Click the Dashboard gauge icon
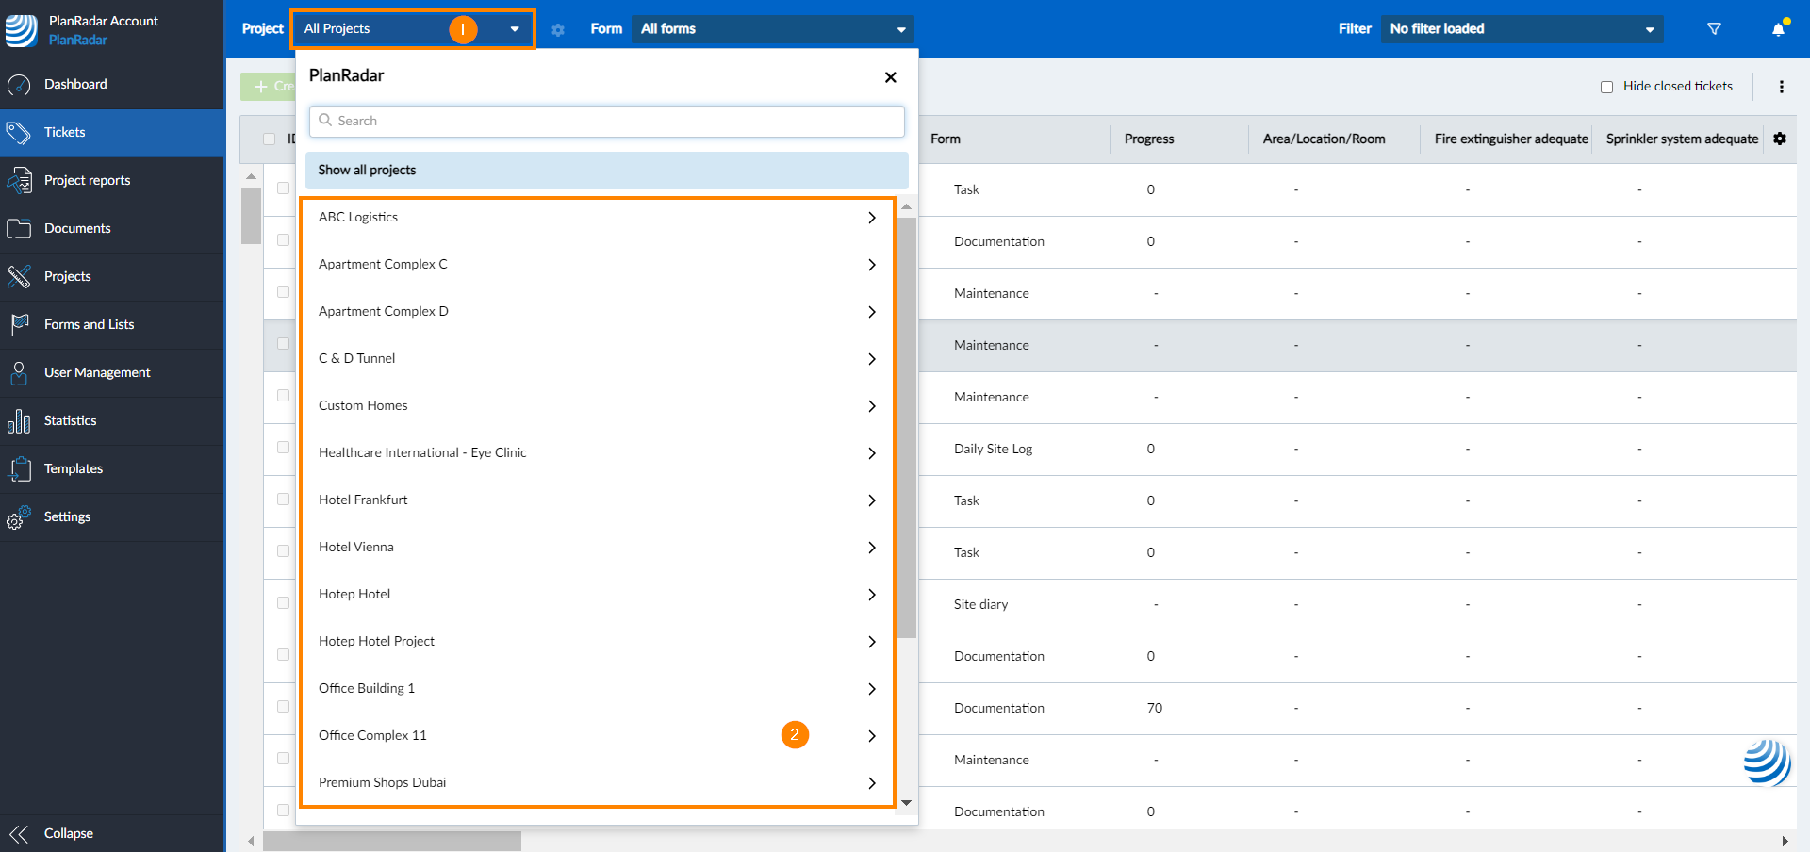 click(x=19, y=85)
